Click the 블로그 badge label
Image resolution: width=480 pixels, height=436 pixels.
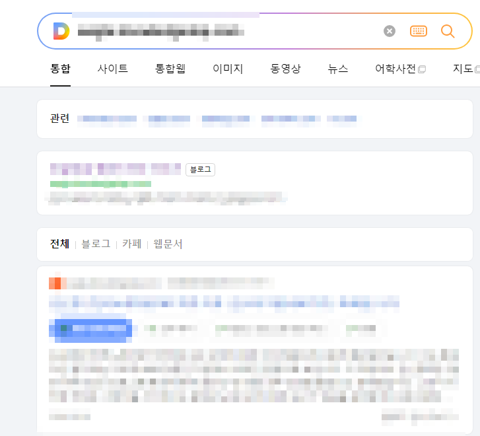(201, 169)
